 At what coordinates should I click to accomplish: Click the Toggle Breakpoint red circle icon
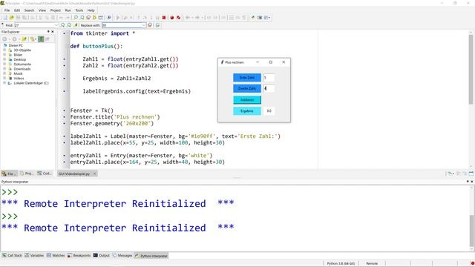(171, 18)
